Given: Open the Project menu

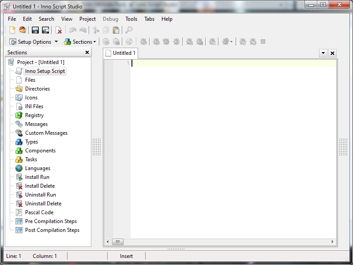Looking at the screenshot, I should click(87, 19).
